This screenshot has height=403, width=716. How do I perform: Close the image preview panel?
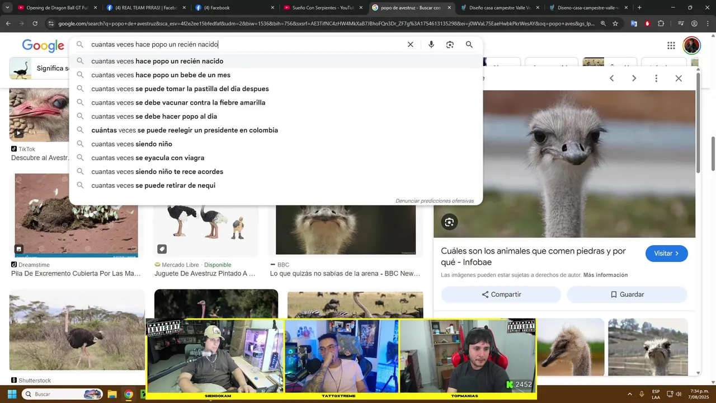679,78
